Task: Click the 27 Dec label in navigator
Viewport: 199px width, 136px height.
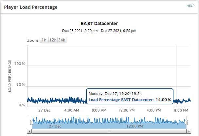Action: tap(55, 126)
